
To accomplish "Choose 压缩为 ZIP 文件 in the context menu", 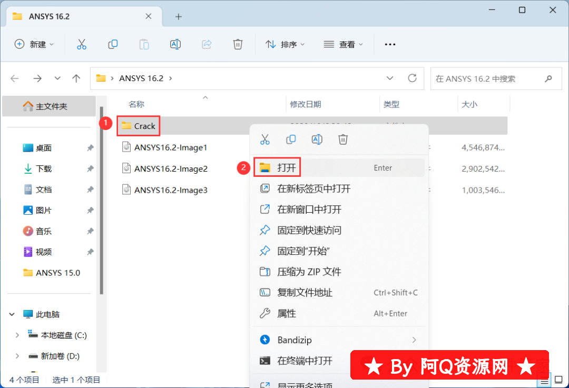I will [x=339, y=272].
